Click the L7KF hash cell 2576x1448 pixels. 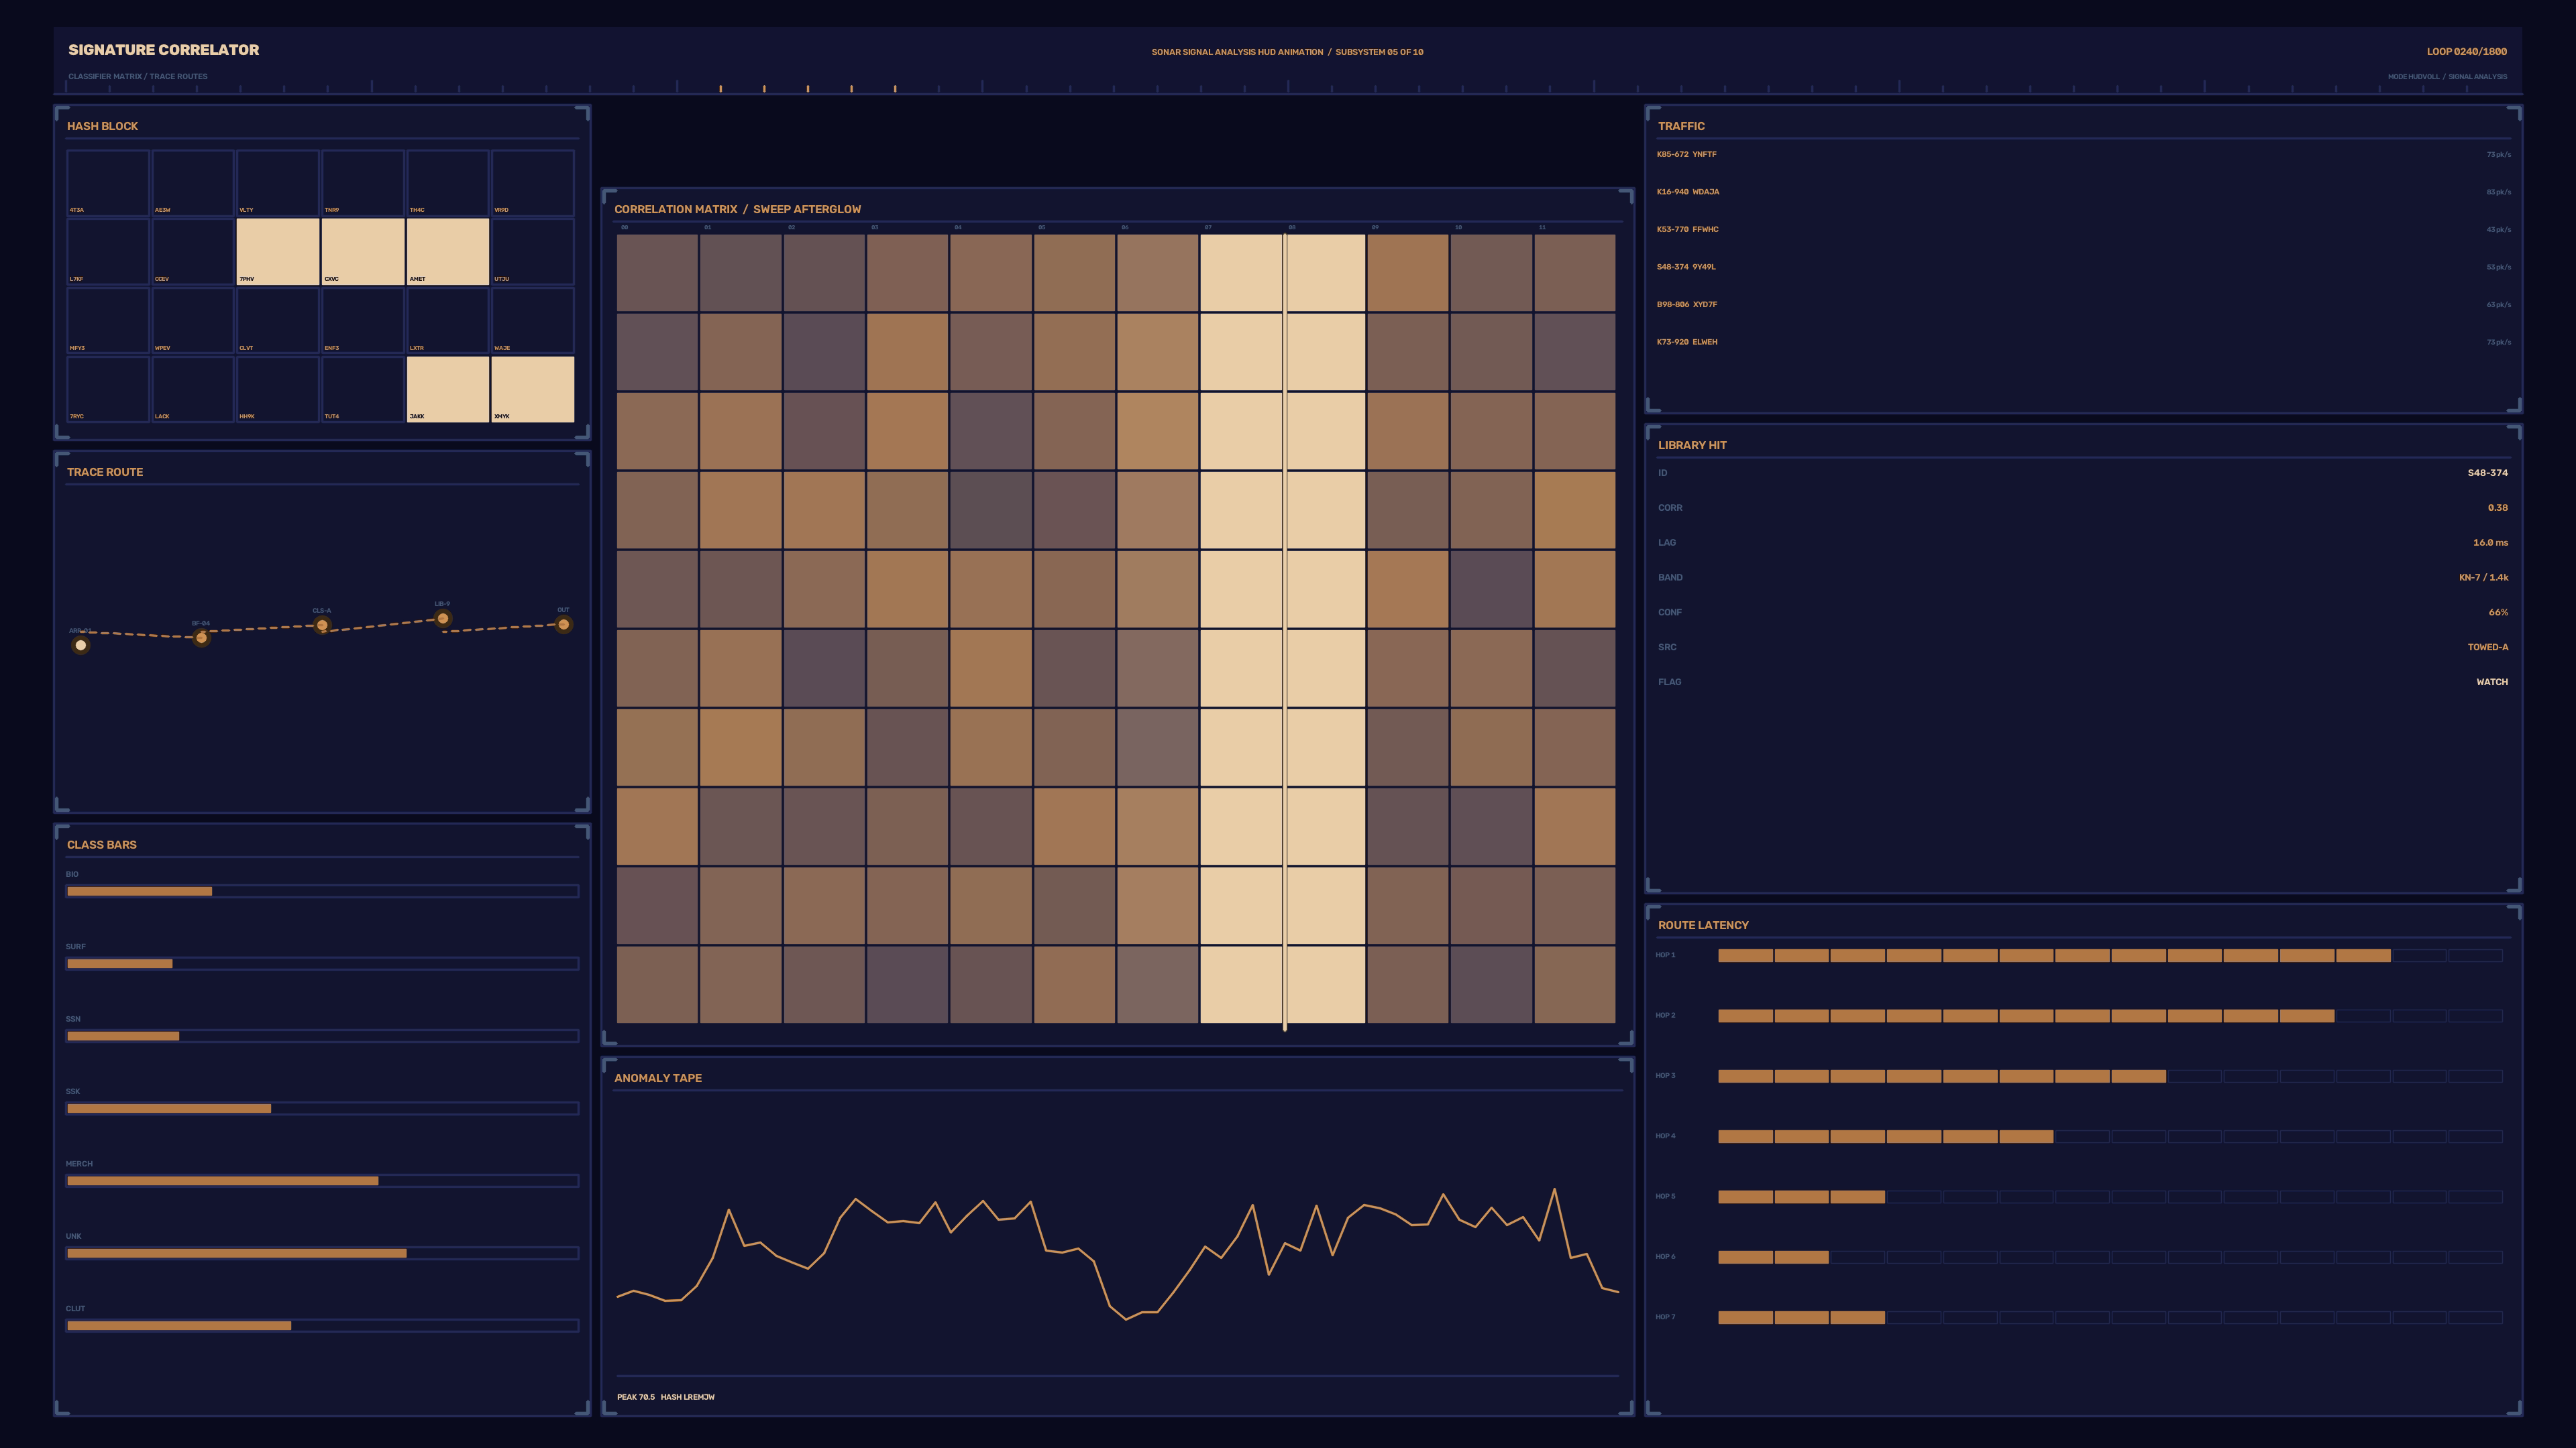[108, 252]
